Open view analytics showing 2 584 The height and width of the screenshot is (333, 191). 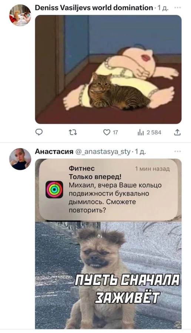(150, 132)
